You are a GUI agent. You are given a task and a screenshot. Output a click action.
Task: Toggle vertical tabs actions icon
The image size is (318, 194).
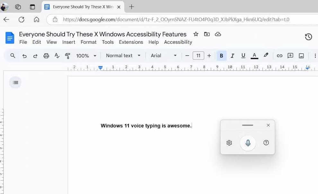(32, 7)
